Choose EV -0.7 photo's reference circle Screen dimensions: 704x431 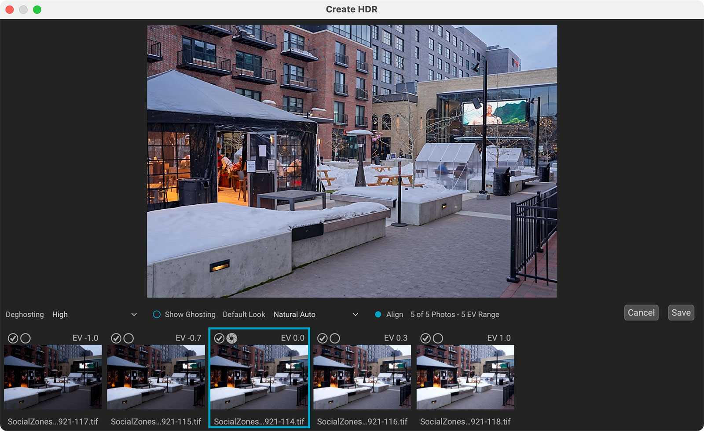click(x=128, y=338)
